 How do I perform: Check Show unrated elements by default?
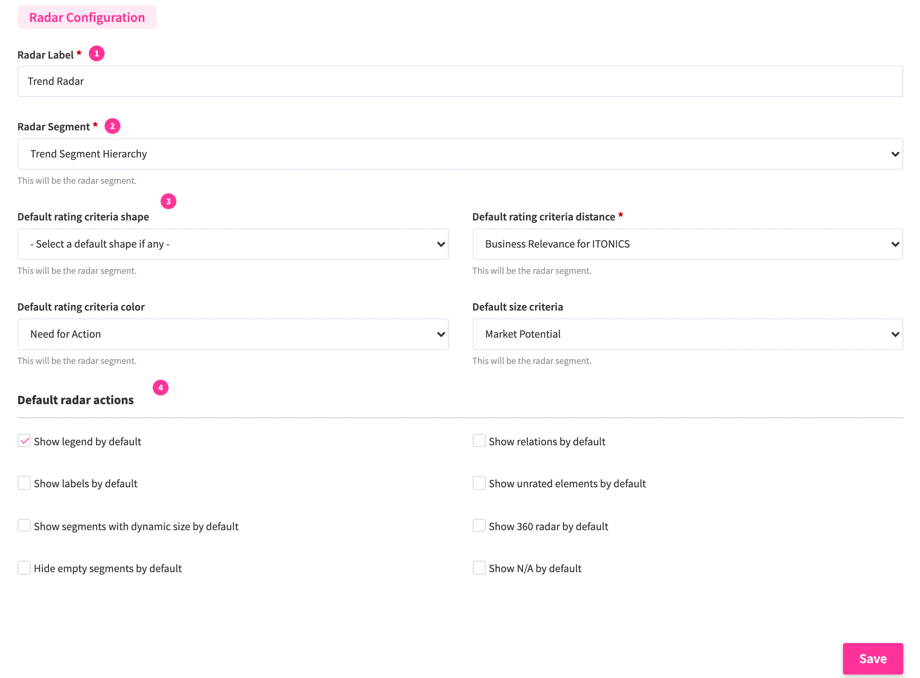click(479, 483)
